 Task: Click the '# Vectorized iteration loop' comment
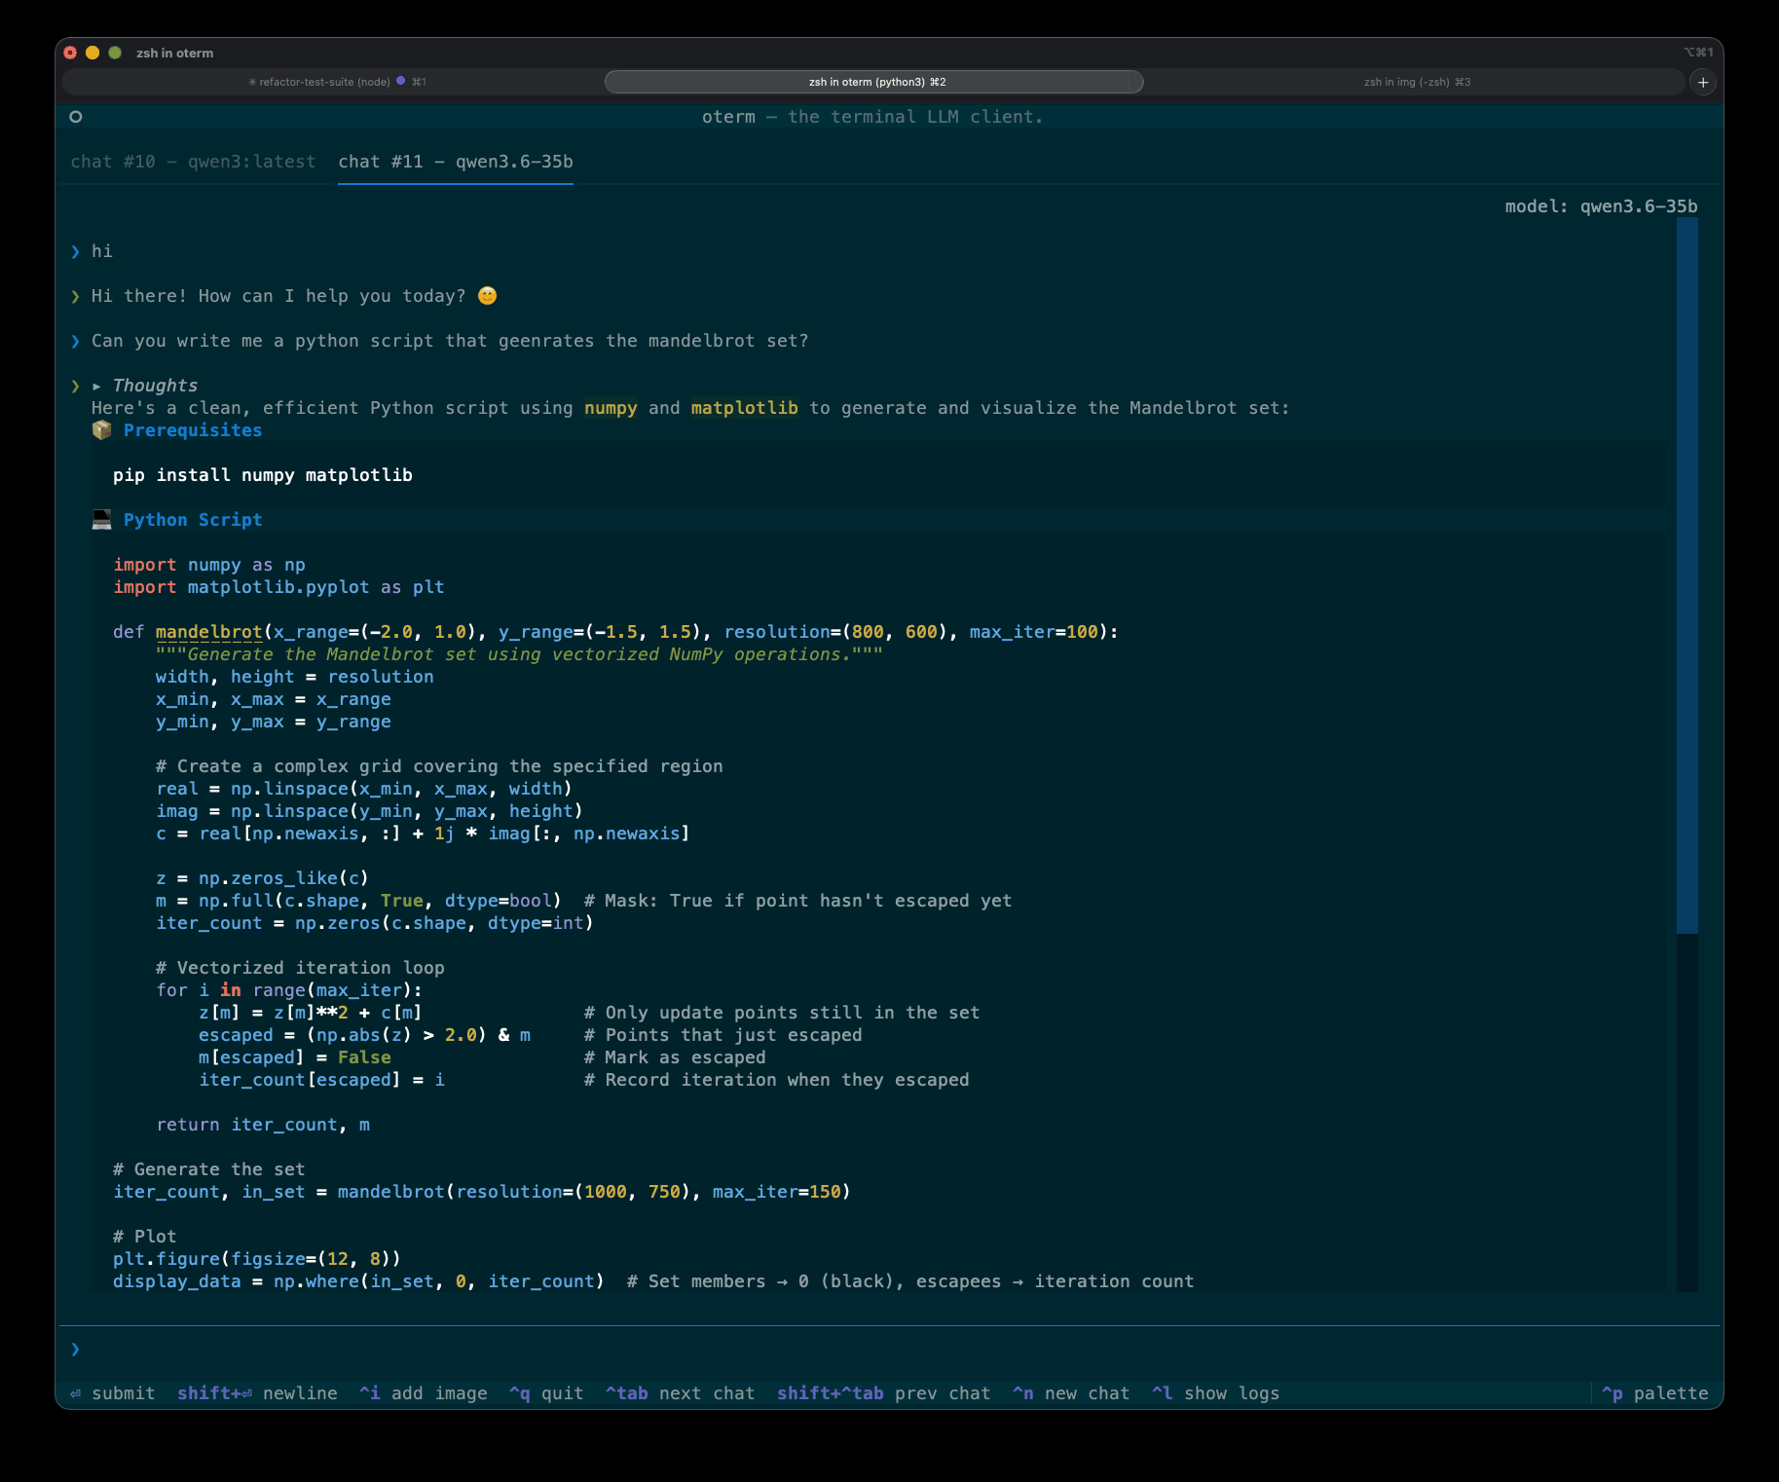300,968
